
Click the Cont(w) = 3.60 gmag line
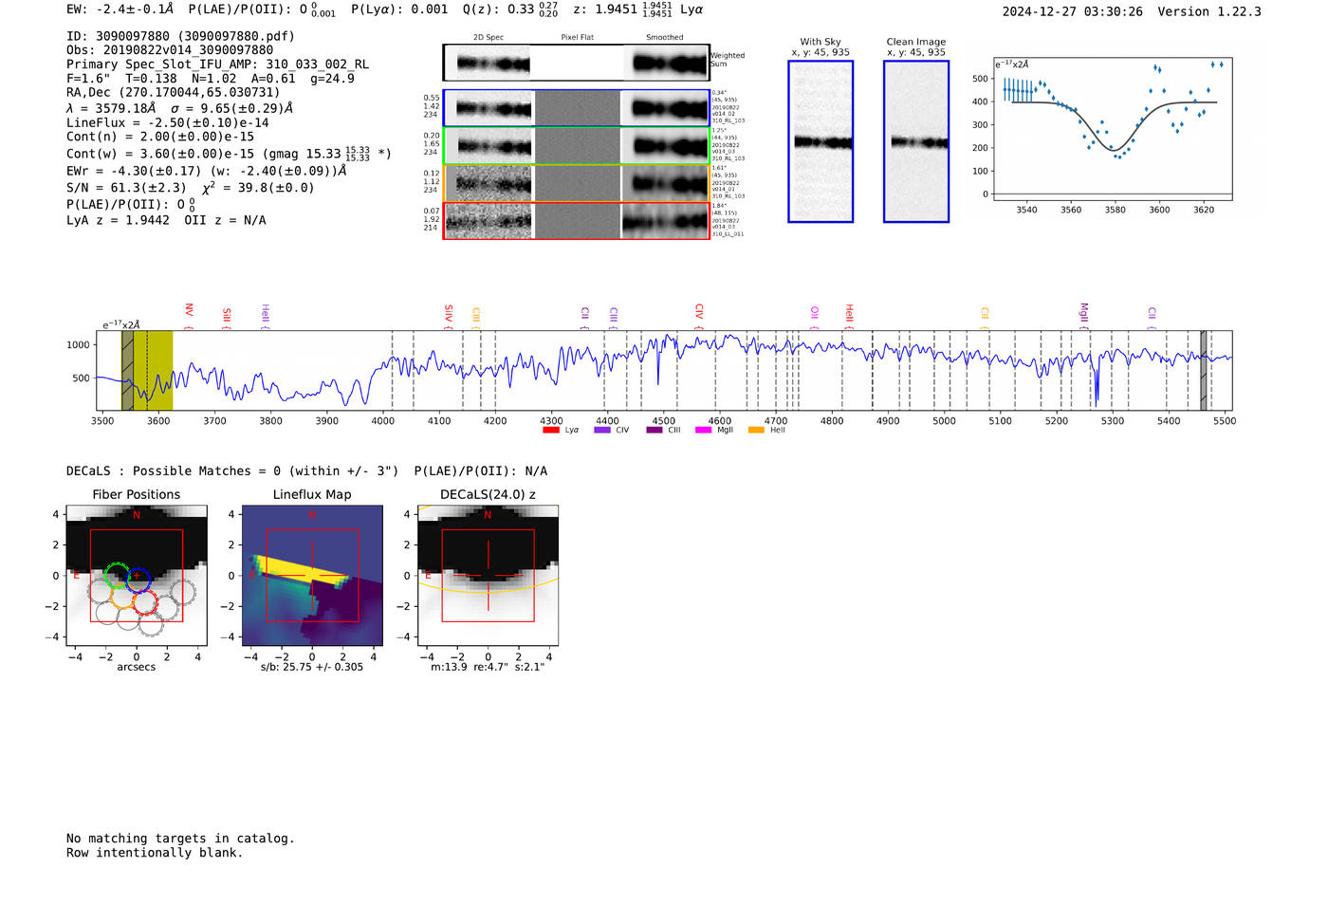(x=229, y=154)
